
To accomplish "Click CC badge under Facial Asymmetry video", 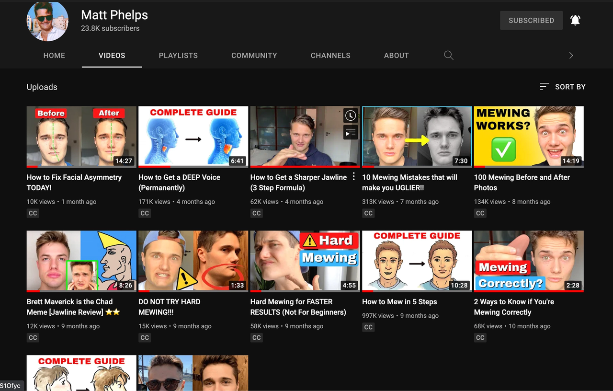I will (x=33, y=213).
